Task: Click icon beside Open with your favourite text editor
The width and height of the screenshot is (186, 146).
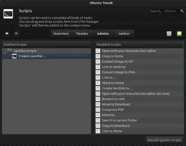Action: coord(98,51)
